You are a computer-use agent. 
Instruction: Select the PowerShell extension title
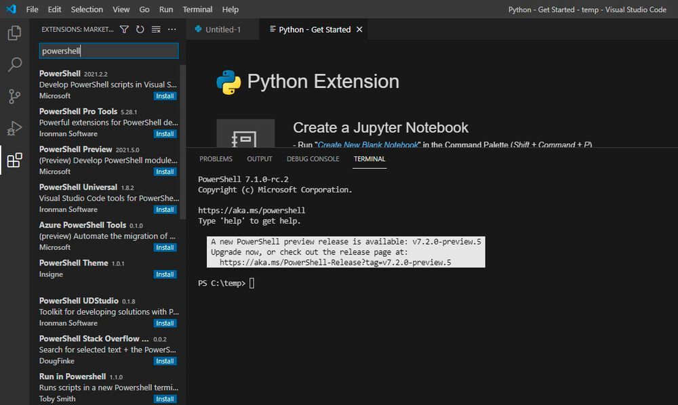[60, 73]
